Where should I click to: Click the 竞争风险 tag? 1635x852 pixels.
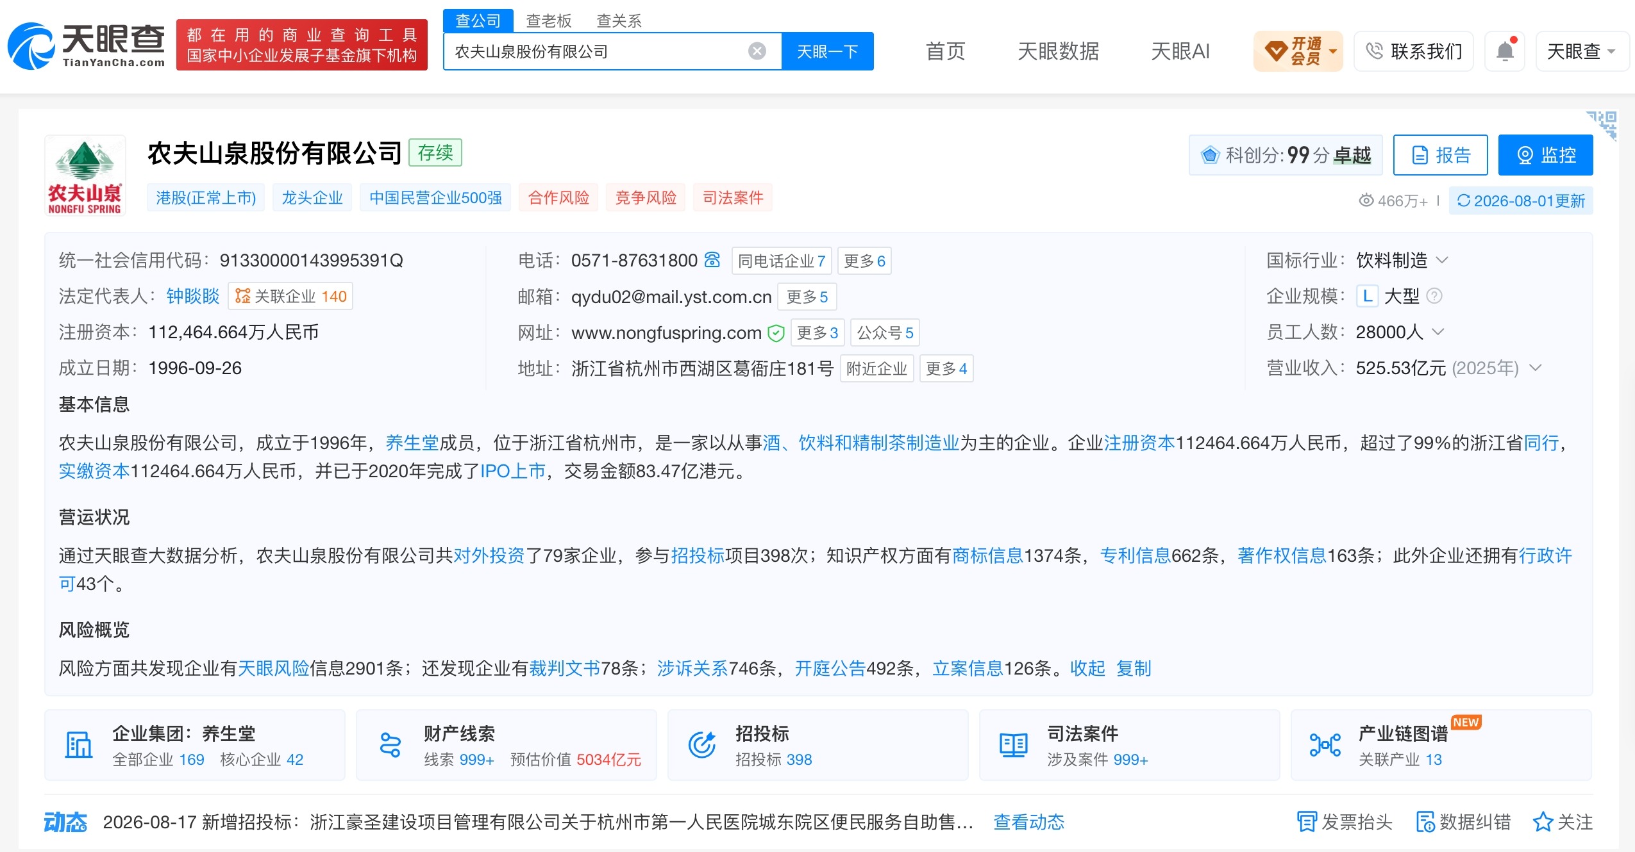tap(646, 198)
